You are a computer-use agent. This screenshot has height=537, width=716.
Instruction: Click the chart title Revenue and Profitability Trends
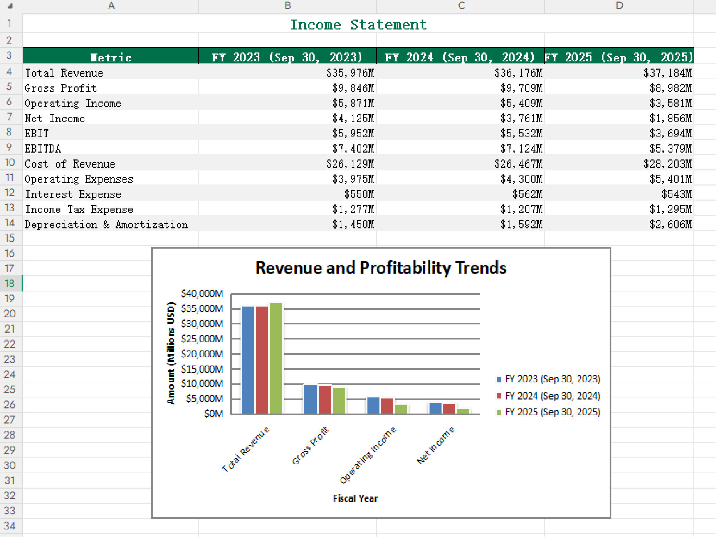[x=381, y=268]
